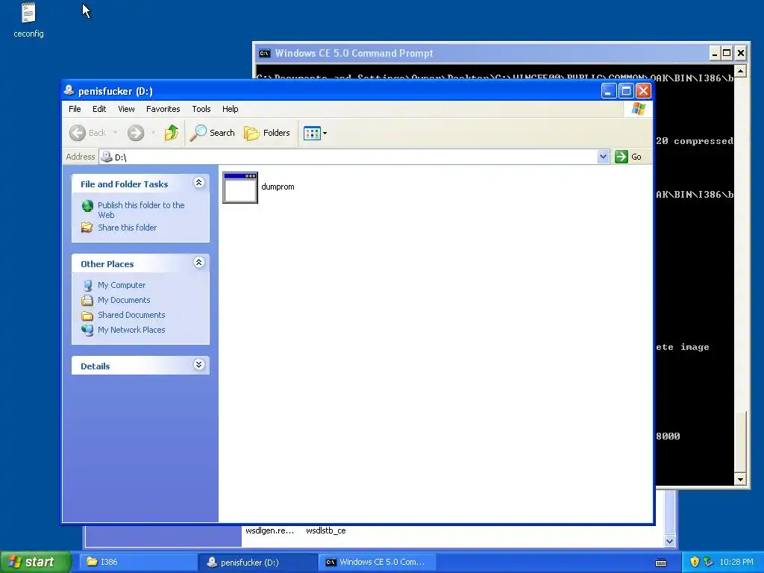Image resolution: width=764 pixels, height=573 pixels.
Task: Expand the address bar dropdown
Action: (x=603, y=157)
